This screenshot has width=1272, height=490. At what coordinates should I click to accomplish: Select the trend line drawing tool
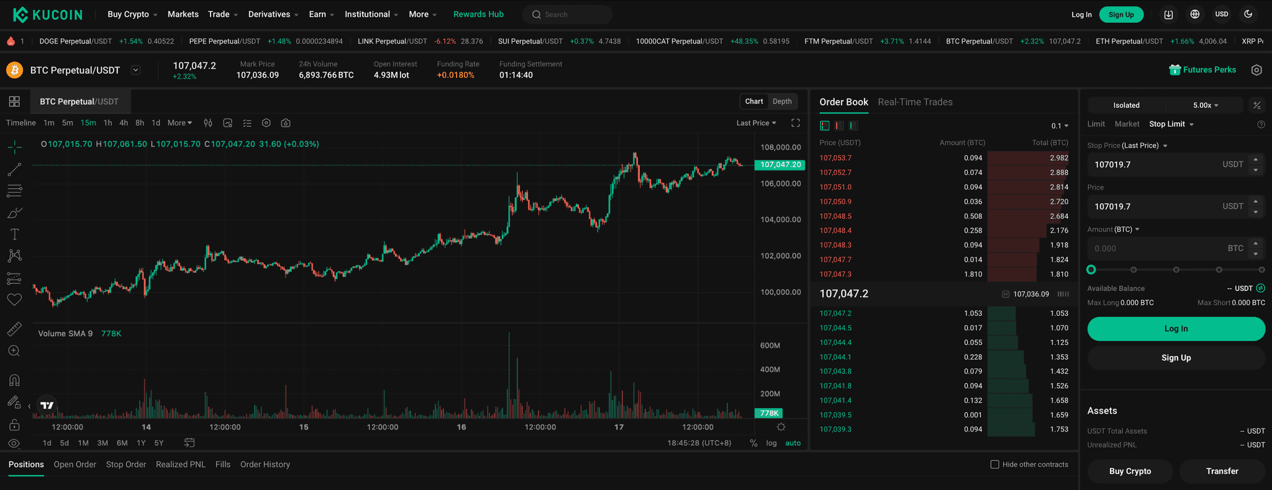(x=14, y=169)
